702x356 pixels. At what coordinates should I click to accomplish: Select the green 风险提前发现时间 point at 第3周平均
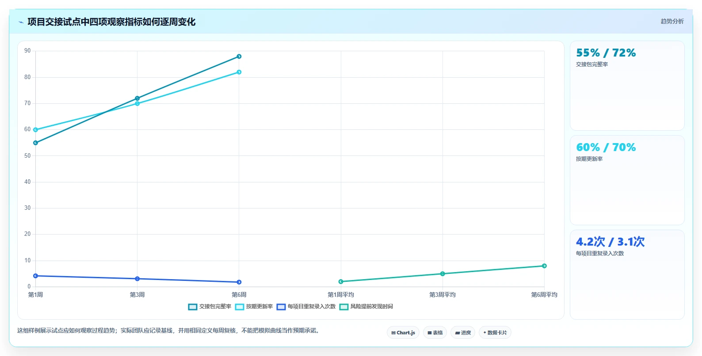tap(443, 274)
